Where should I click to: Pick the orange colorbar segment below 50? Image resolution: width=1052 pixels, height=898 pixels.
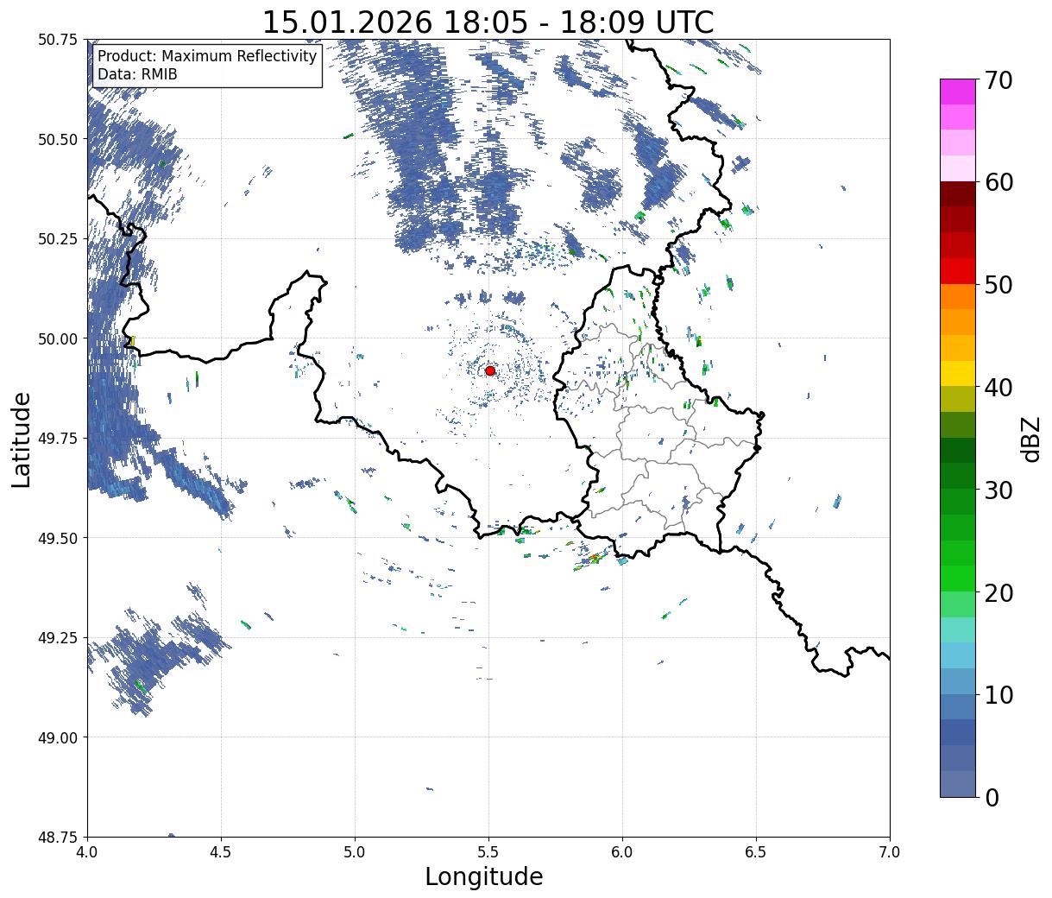coord(958,296)
